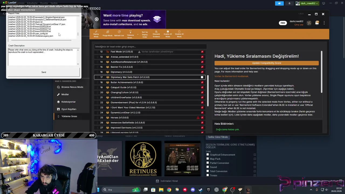The image size is (345, 194).
Task: Open Vortex notifications bell
Action: click(x=317, y=23)
